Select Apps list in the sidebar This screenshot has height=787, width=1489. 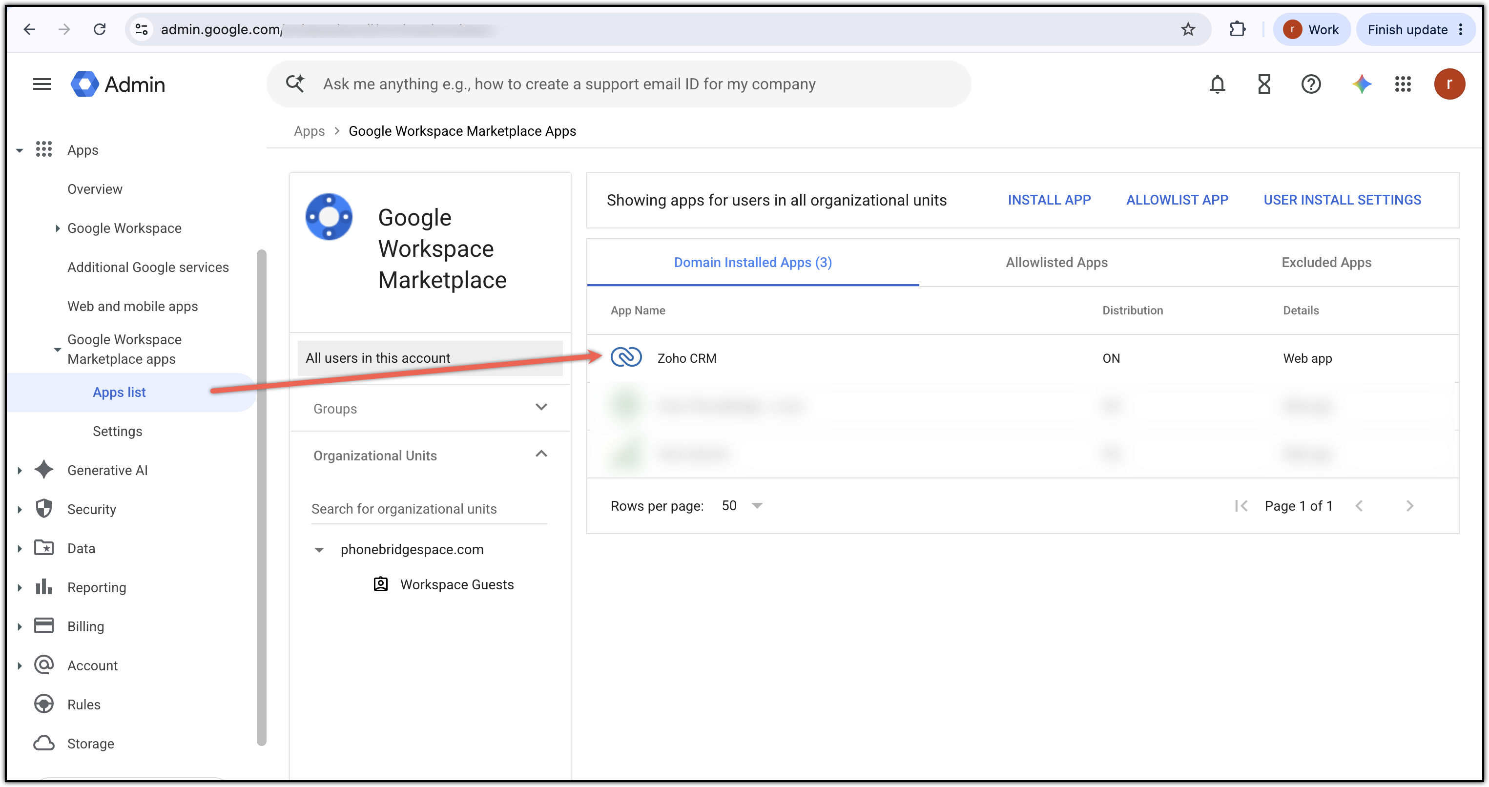click(119, 393)
